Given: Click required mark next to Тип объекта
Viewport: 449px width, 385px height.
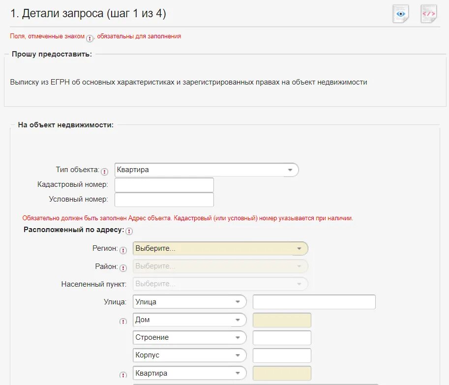Looking at the screenshot, I should click(105, 172).
